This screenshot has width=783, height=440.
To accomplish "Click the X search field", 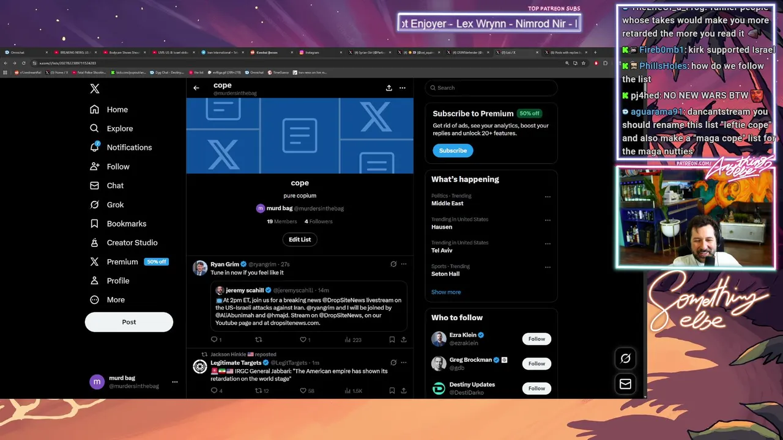I will point(491,88).
